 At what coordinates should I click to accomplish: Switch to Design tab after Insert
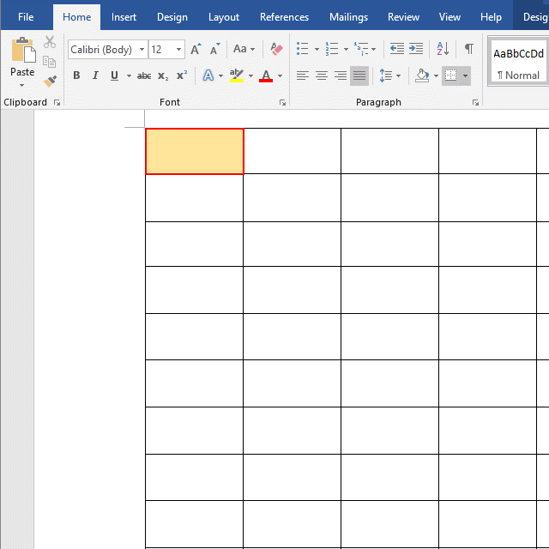coord(172,17)
